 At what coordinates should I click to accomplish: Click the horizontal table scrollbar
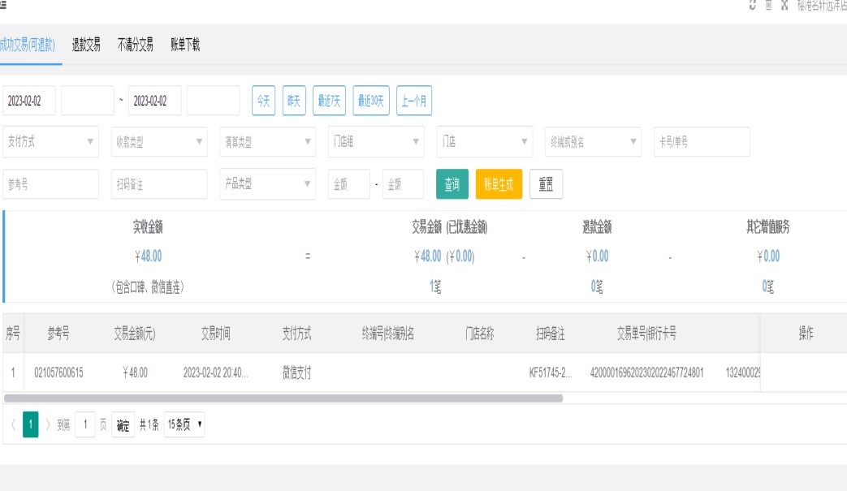coord(283,398)
